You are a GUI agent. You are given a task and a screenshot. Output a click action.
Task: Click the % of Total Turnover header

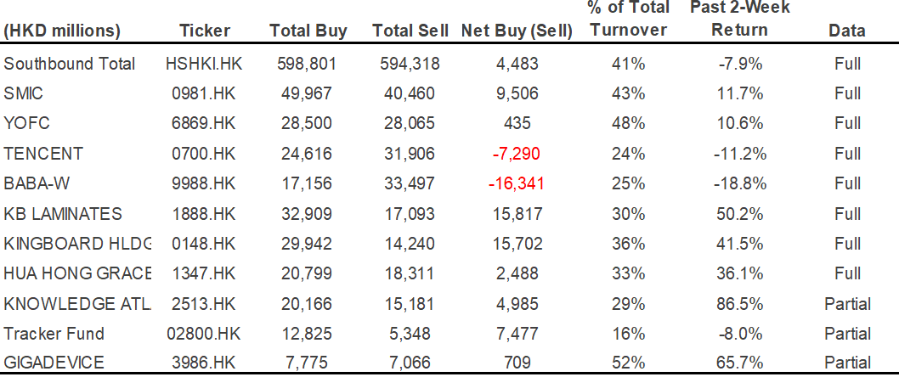[629, 19]
